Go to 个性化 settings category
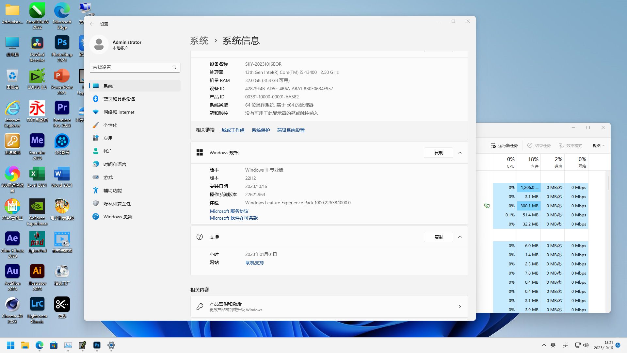 click(x=135, y=125)
